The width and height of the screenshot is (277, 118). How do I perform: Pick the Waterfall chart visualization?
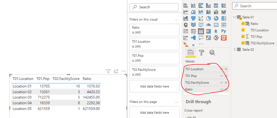[186, 18]
